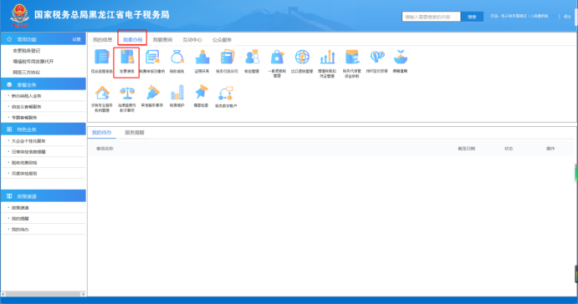The image size is (578, 304).
Task: Click the 截至日期 column header
Action: click(466, 149)
